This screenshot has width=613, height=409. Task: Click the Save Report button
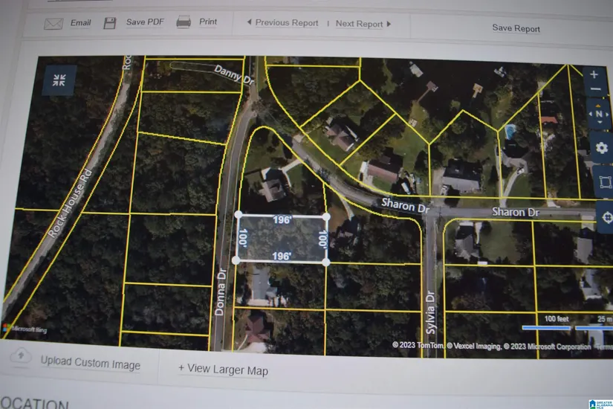coord(516,28)
